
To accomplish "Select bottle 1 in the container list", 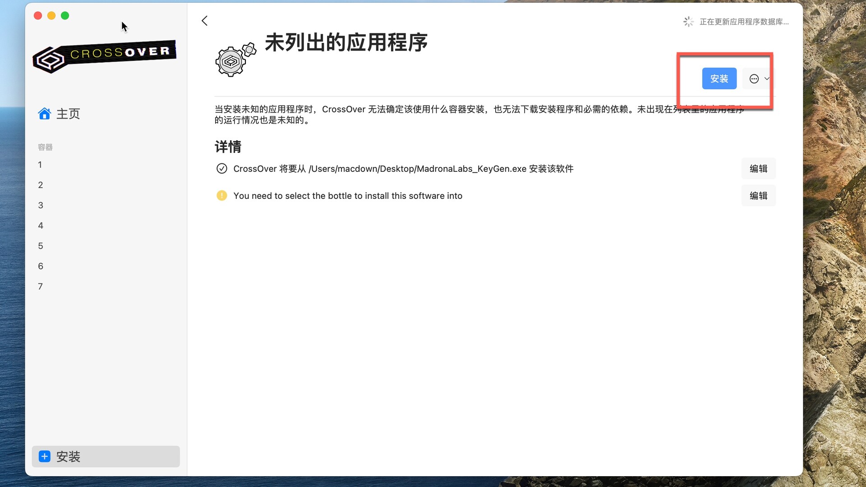I will [40, 165].
